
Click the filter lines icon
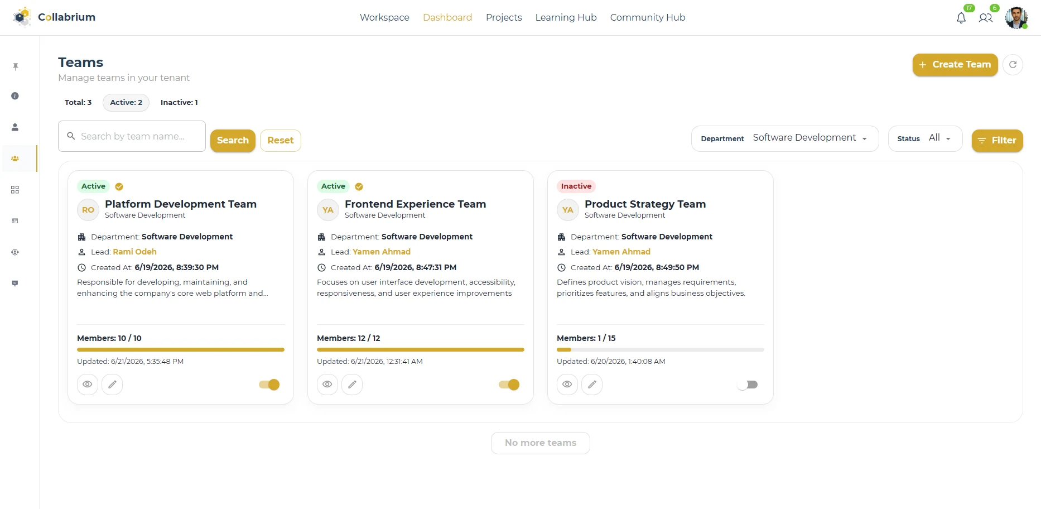[x=982, y=141]
